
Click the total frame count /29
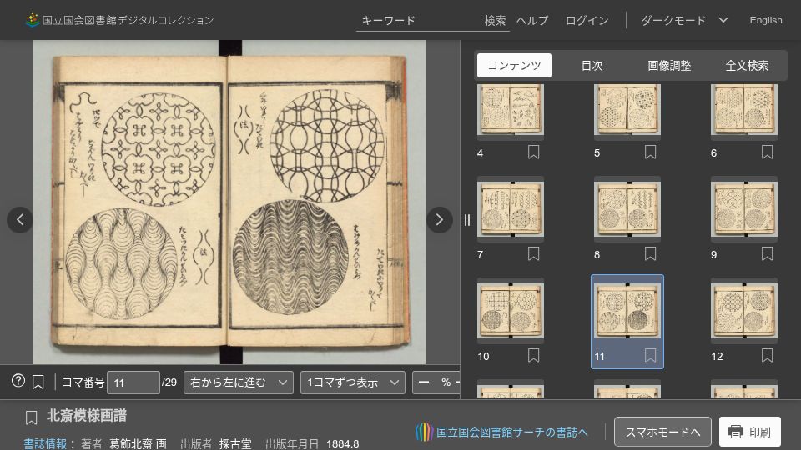[x=169, y=382]
